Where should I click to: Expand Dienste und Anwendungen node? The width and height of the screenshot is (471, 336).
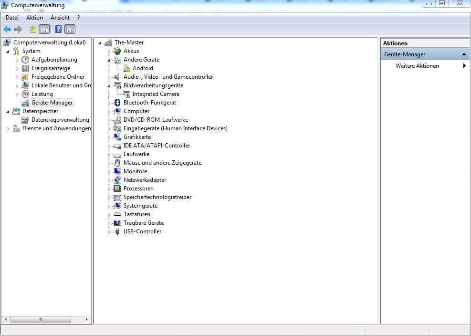click(x=8, y=129)
